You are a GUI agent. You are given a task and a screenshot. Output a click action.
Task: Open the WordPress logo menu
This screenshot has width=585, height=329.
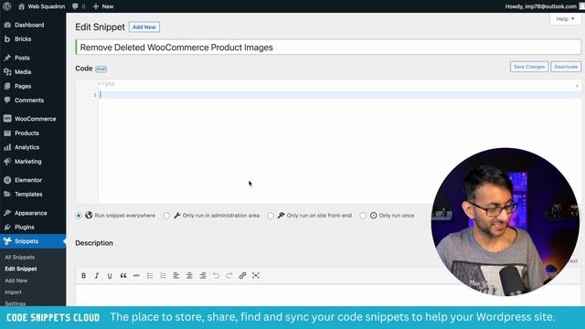pos(6,6)
